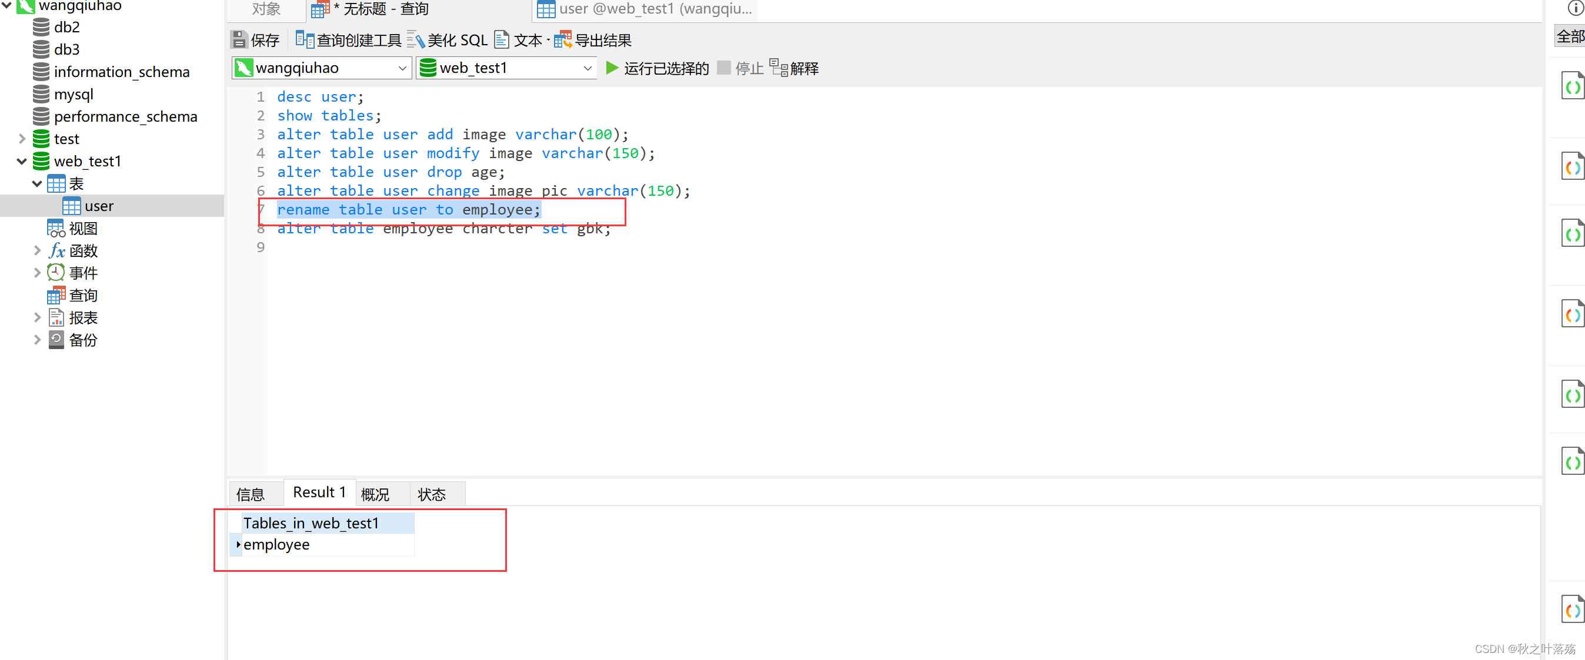
Task: Click the db2 database icon
Action: pos(41,27)
